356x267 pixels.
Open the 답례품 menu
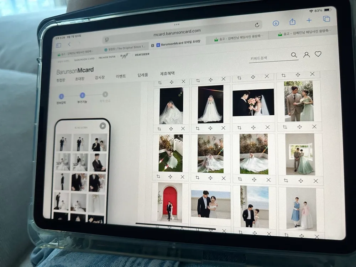143,75
